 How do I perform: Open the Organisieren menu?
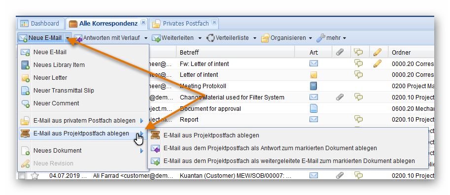(x=287, y=38)
